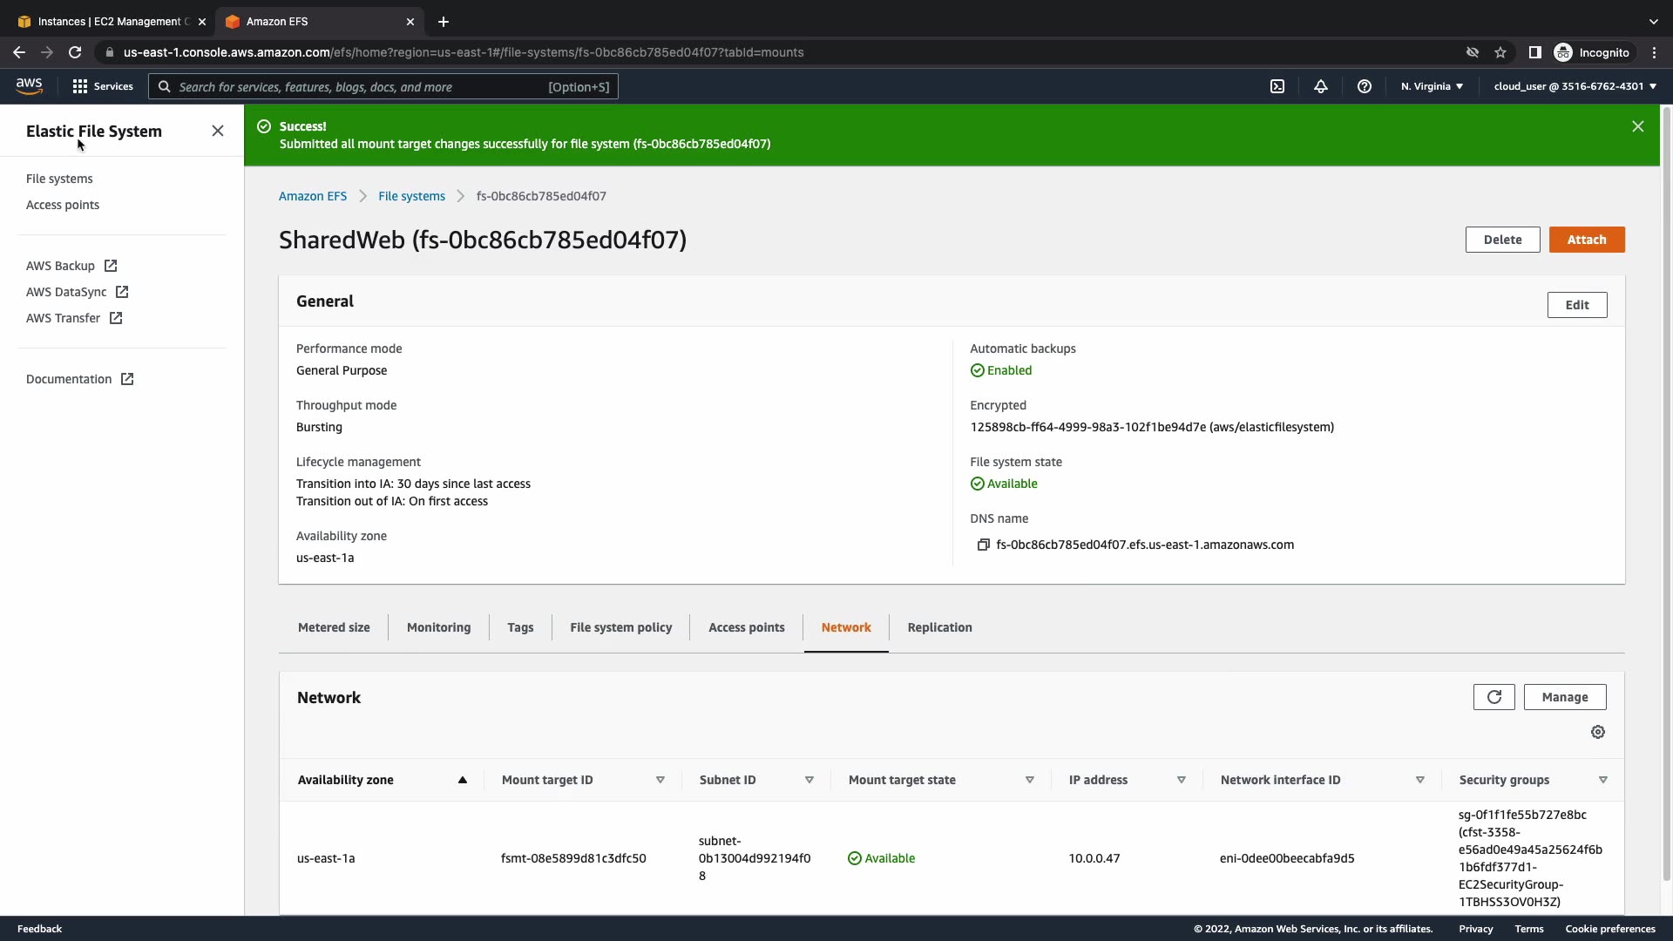
Task: Bookmark page with star icon
Action: click(1500, 52)
